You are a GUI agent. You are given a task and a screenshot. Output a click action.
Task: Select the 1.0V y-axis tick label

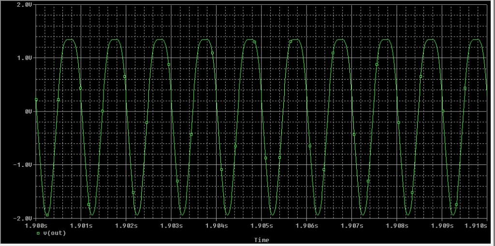click(24, 58)
